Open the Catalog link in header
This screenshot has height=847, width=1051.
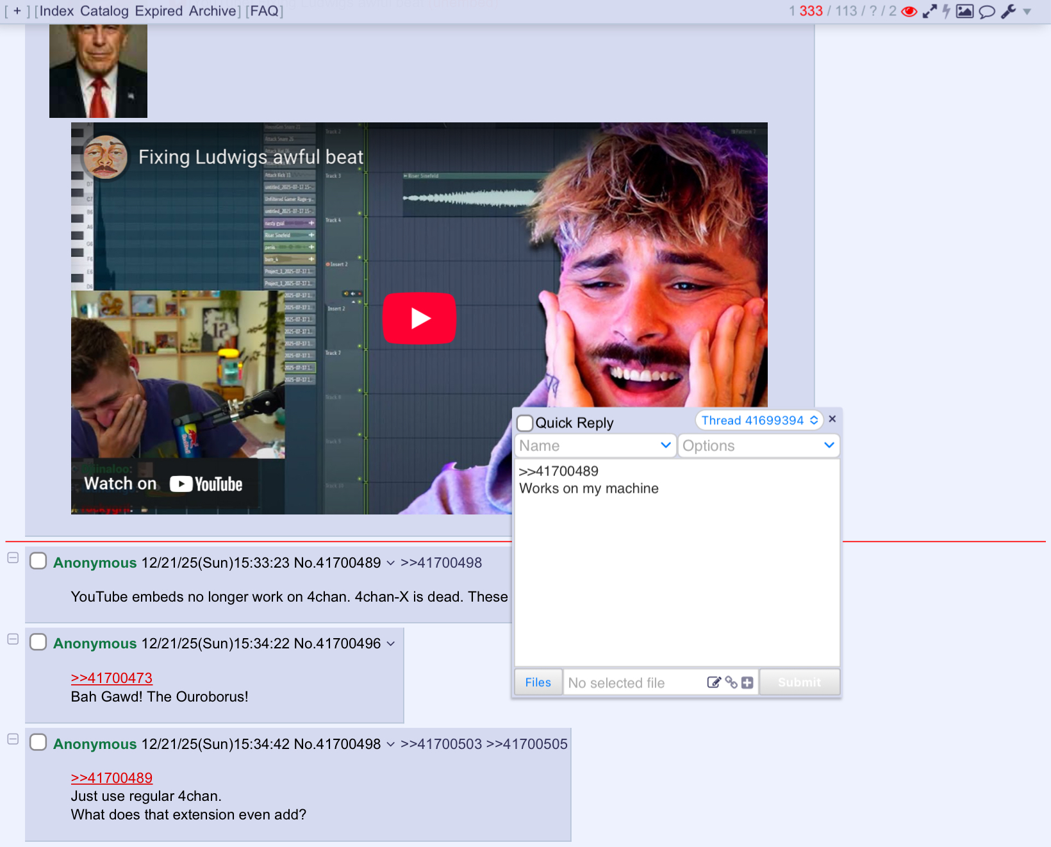tap(104, 11)
